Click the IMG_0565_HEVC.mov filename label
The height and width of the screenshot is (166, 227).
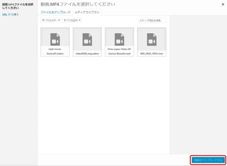pyautogui.click(x=151, y=53)
